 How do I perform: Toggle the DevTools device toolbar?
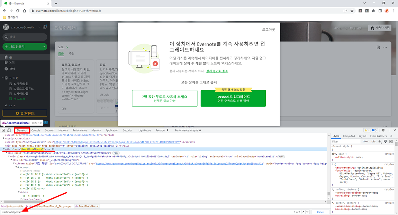[9, 130]
